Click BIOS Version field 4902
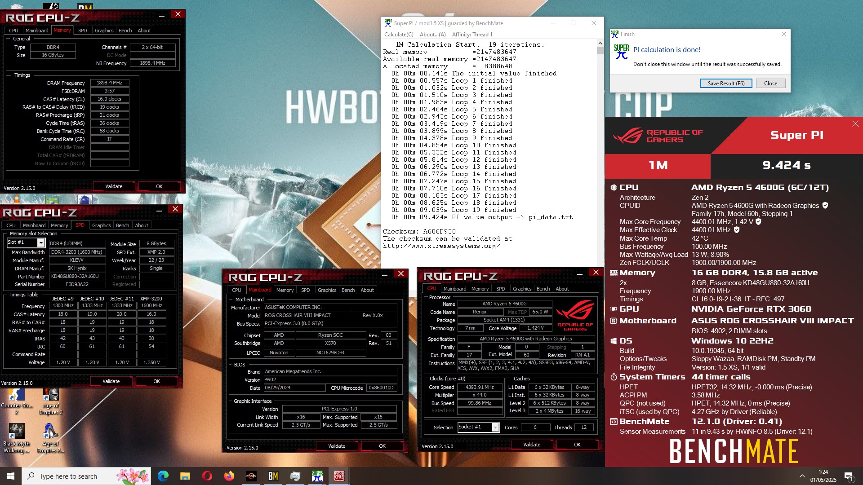Viewport: 863px width, 485px height. point(330,380)
